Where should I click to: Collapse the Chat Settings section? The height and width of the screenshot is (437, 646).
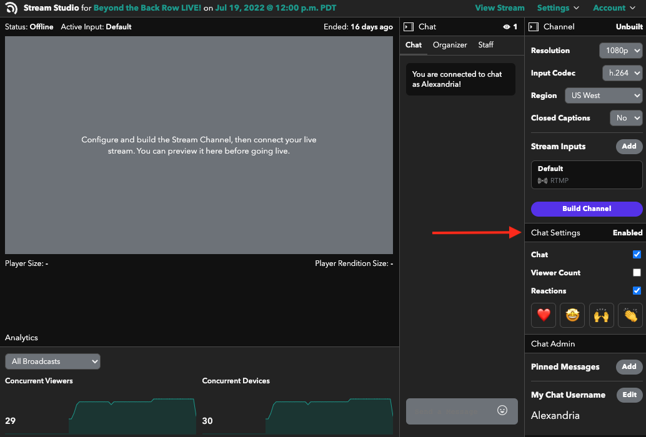[585, 233]
